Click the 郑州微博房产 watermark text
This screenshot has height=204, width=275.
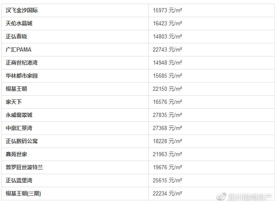pyautogui.click(x=249, y=197)
